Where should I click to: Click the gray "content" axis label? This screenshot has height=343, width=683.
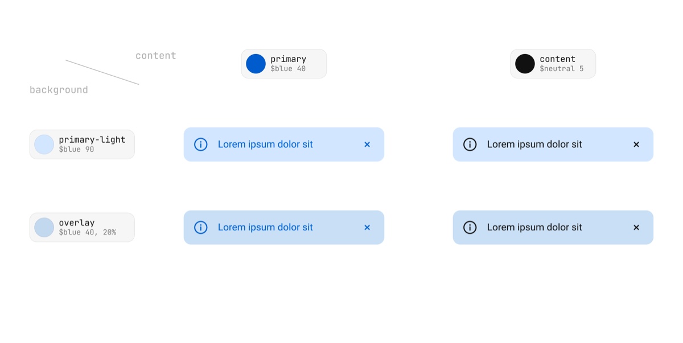pos(155,56)
